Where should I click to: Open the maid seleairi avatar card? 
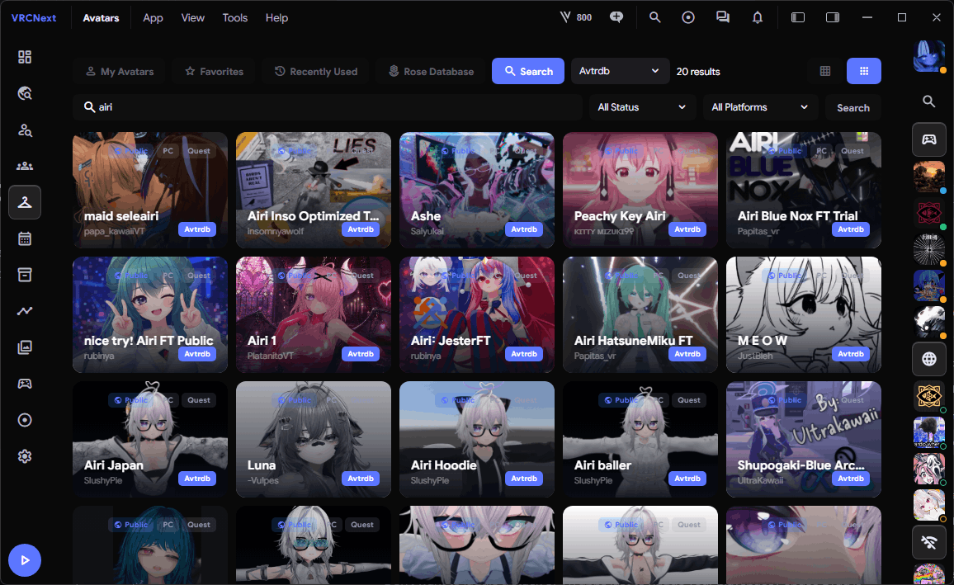pyautogui.click(x=150, y=190)
